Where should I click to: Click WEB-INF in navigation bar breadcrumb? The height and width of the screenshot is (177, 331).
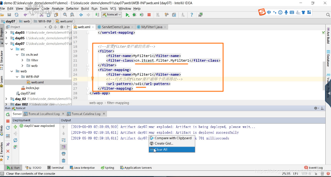click(x=43, y=21)
